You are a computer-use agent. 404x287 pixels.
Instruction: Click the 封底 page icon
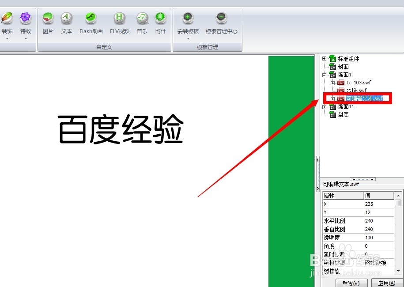333,115
